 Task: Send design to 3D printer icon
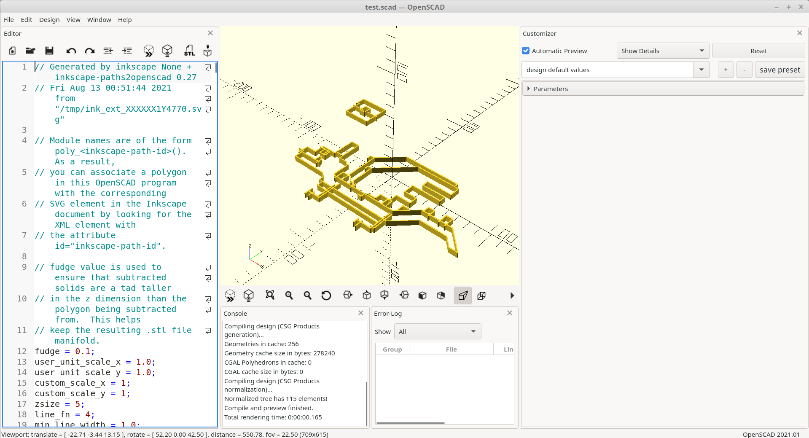207,51
